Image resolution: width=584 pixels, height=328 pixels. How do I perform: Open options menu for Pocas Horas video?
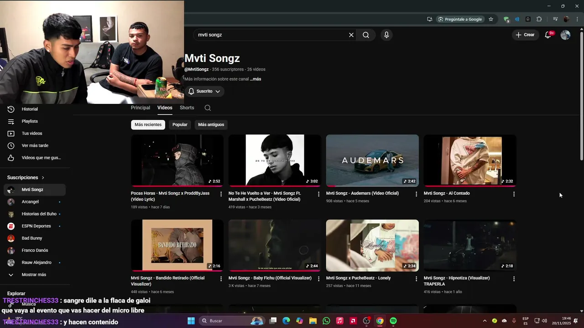(221, 194)
